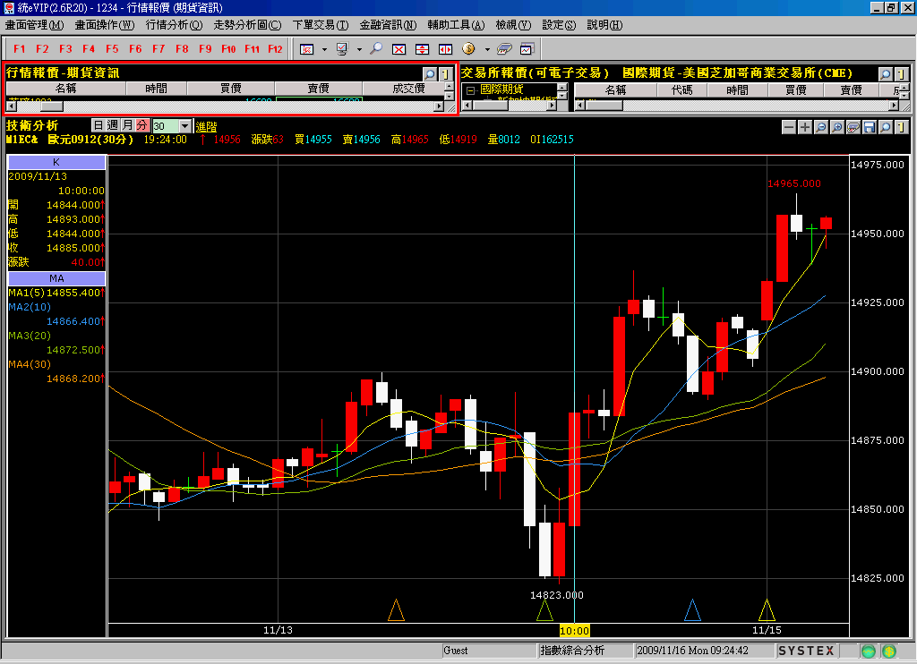
Task: Click the F12 shortcut icon
Action: [x=275, y=49]
